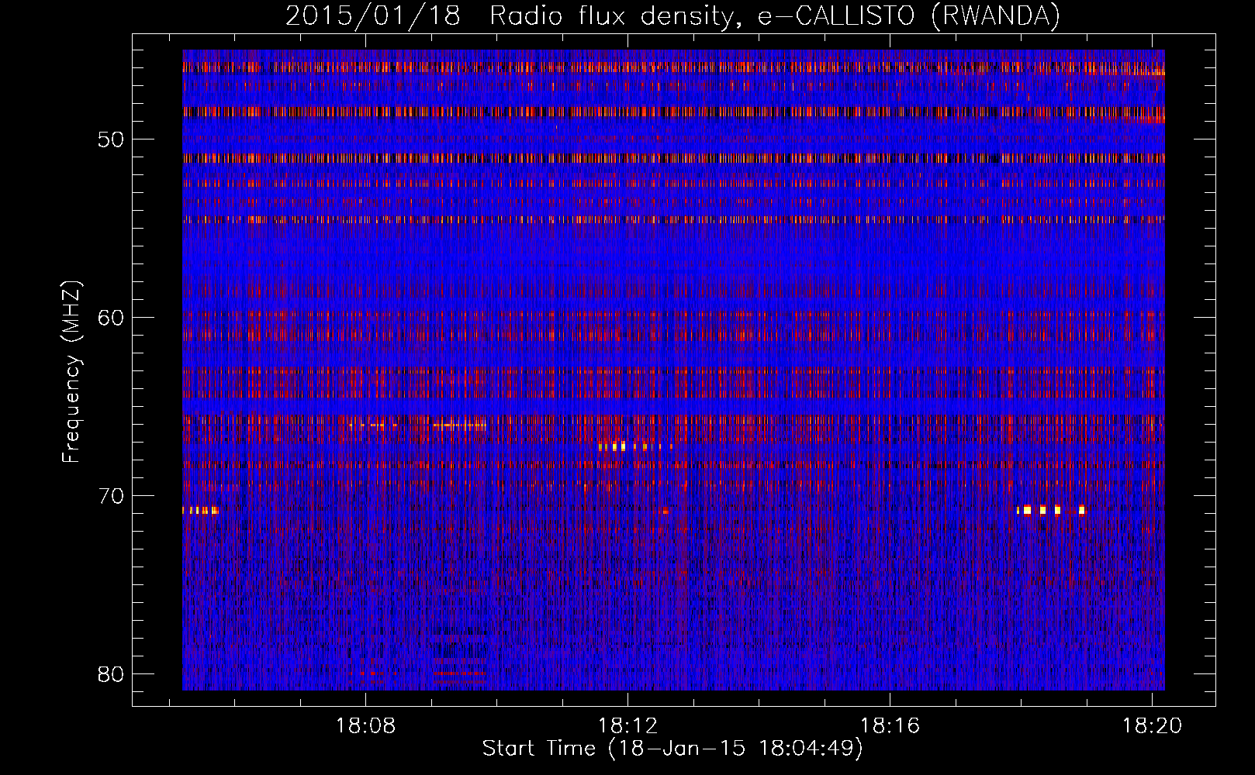The image size is (1255, 775).
Task: Click the 70 frequency tick label
Action: tap(111, 495)
